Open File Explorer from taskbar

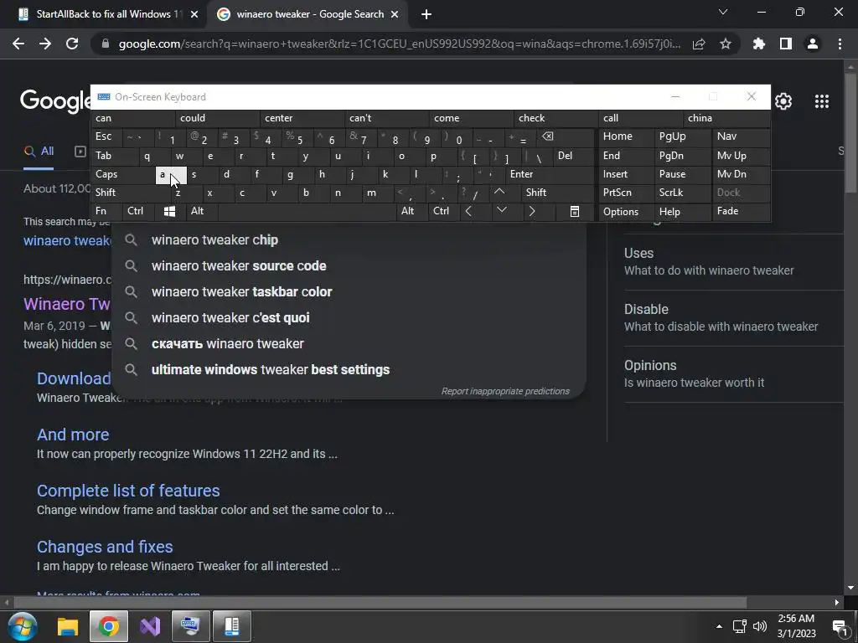point(68,626)
